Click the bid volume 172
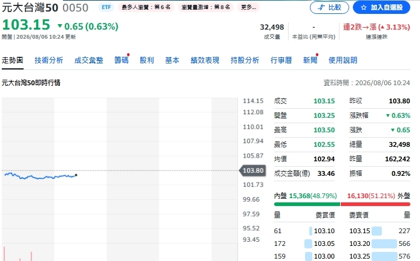 tap(280, 243)
